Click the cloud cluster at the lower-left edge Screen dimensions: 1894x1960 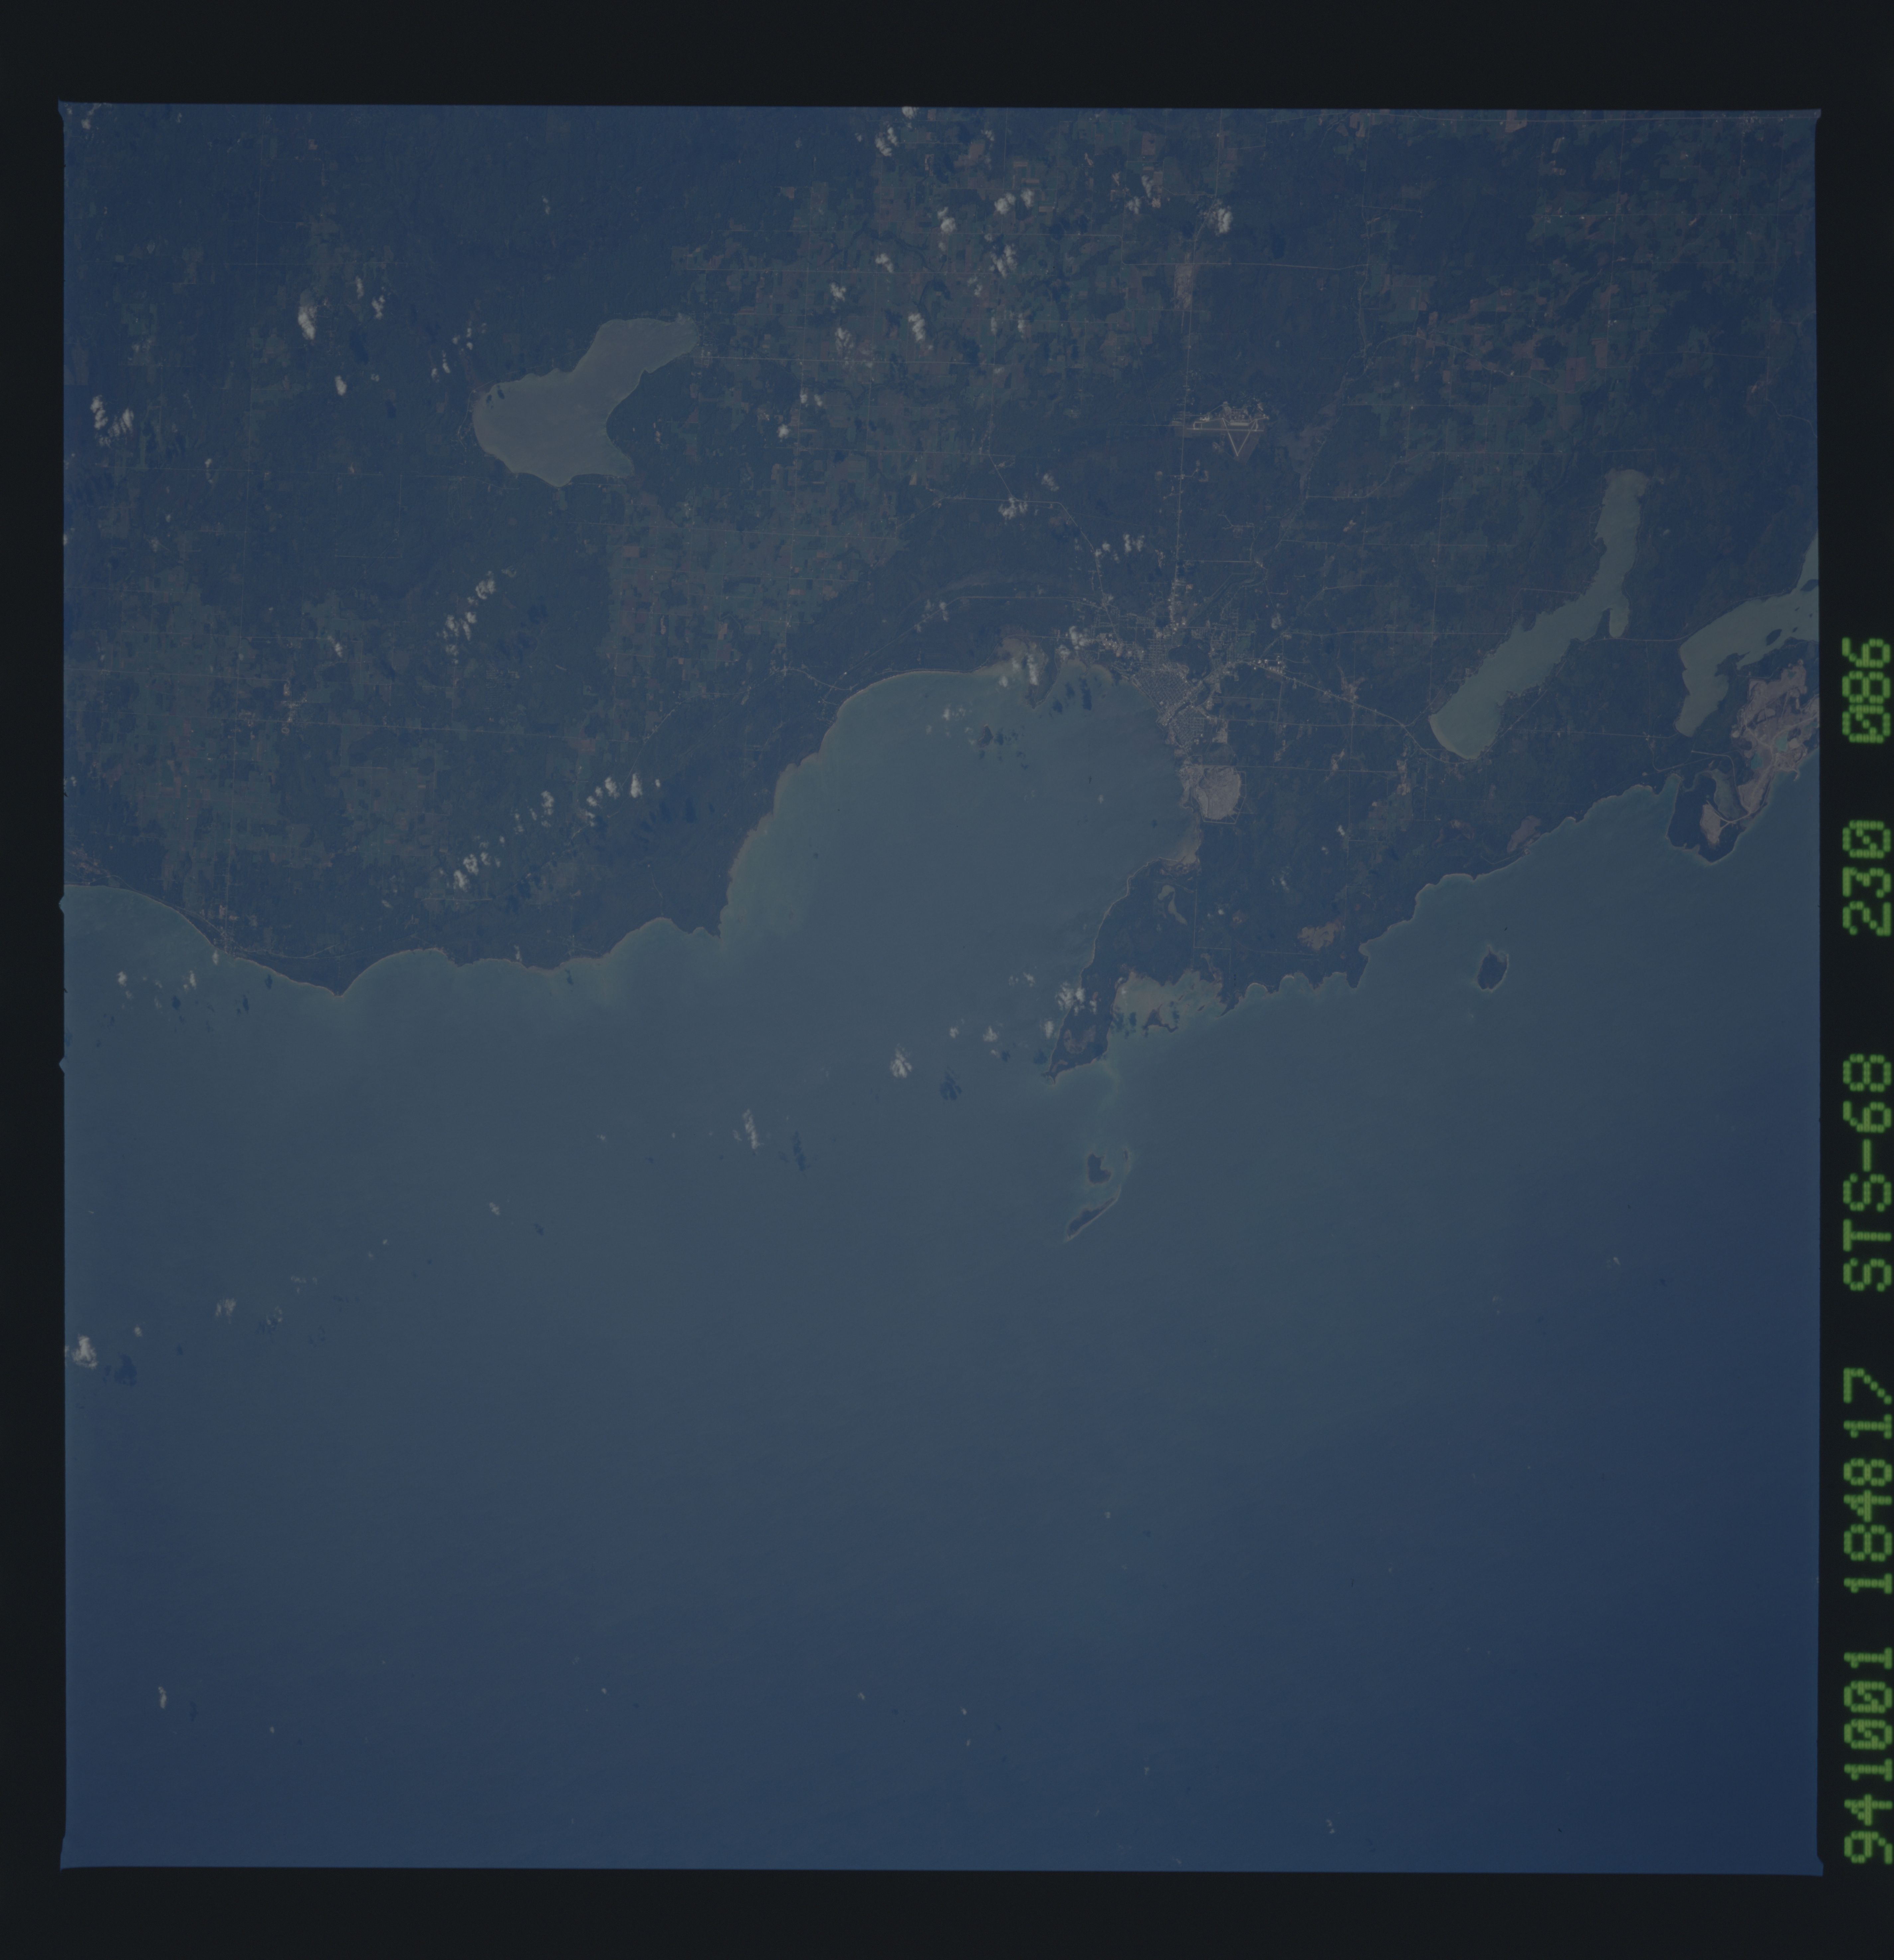pos(84,1352)
